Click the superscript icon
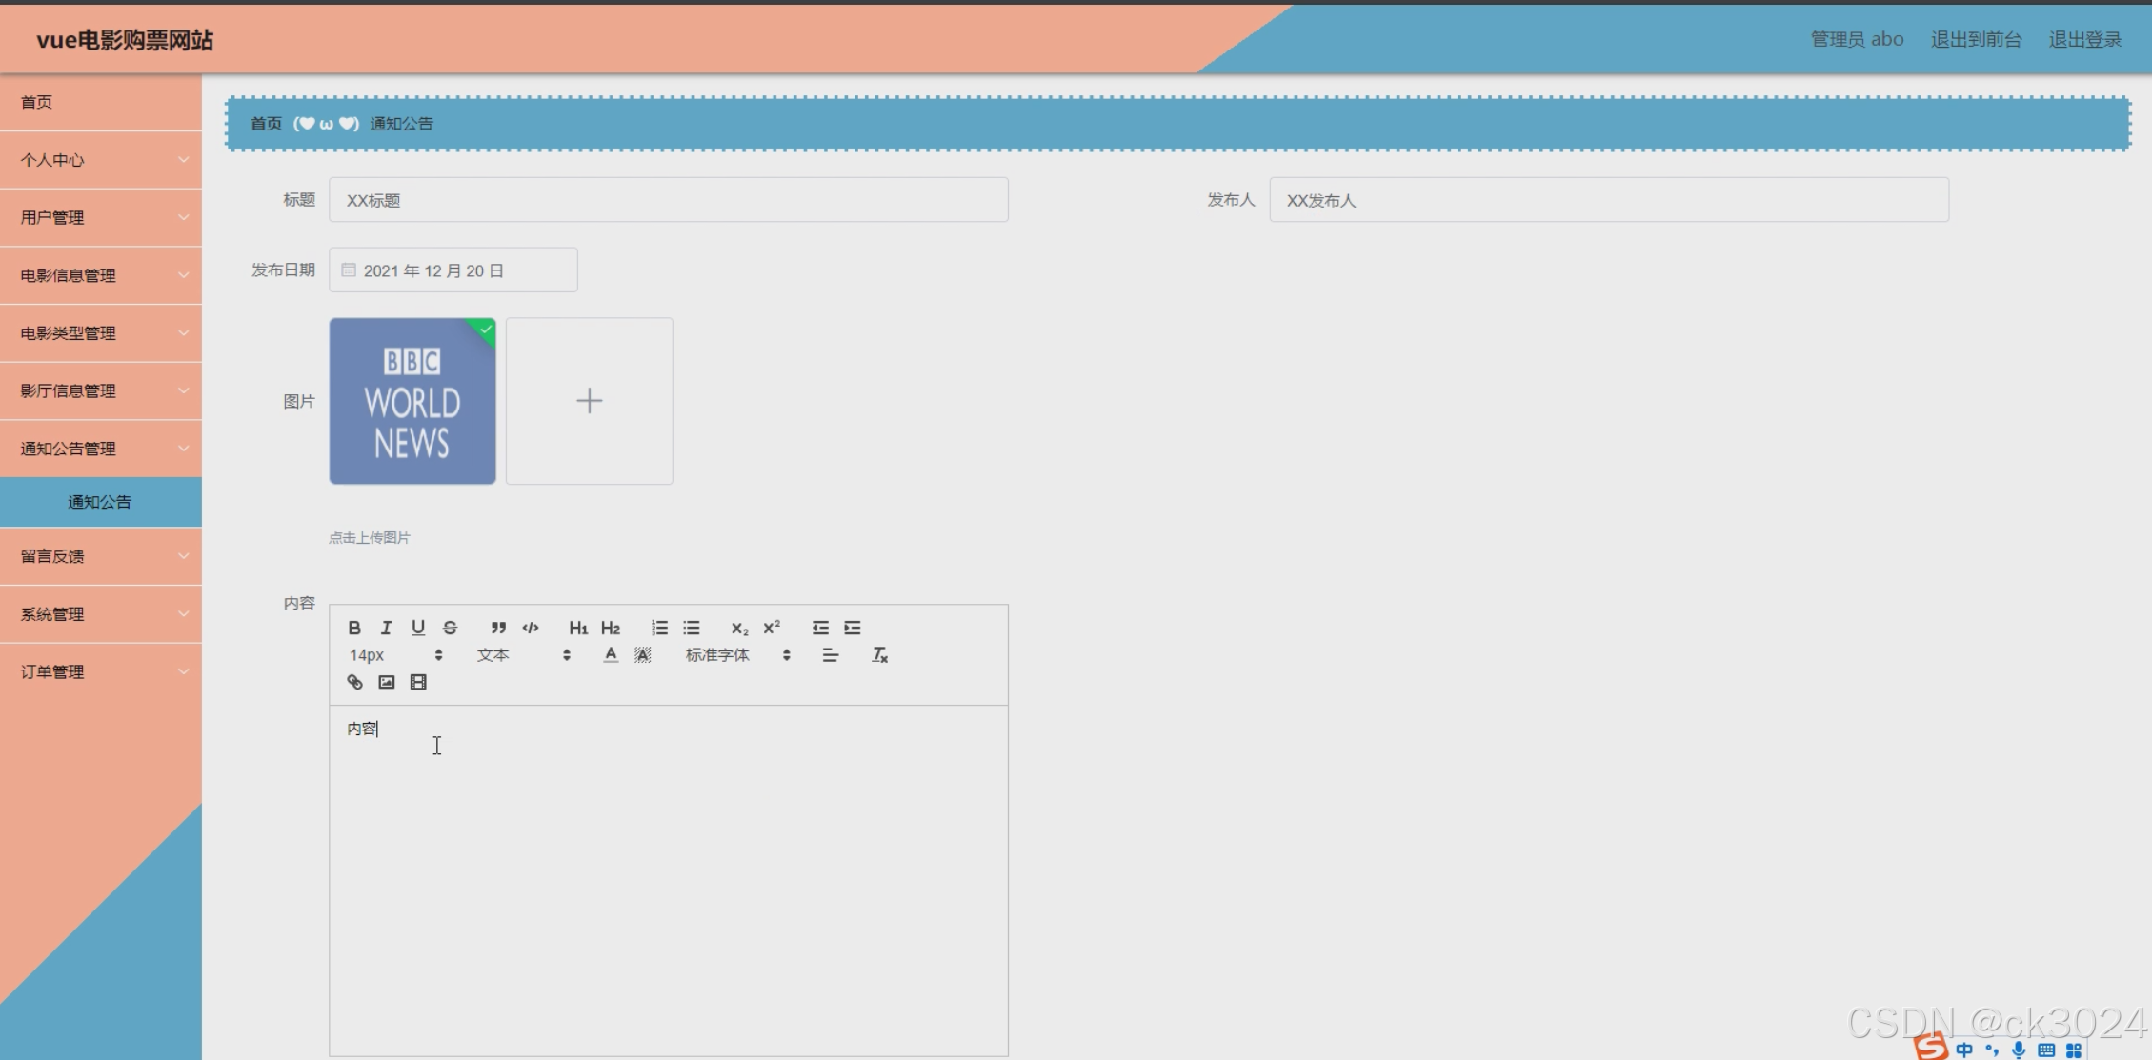The image size is (2152, 1060). click(x=772, y=628)
